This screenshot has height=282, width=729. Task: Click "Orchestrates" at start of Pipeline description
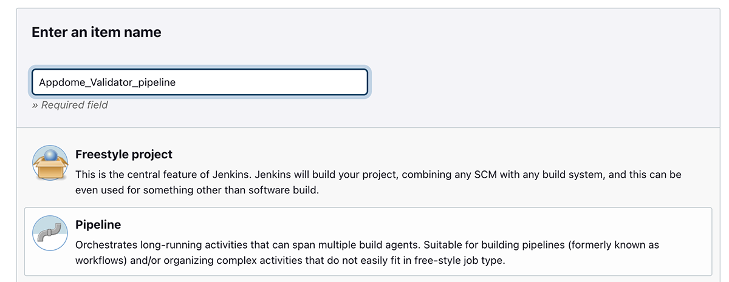click(103, 245)
